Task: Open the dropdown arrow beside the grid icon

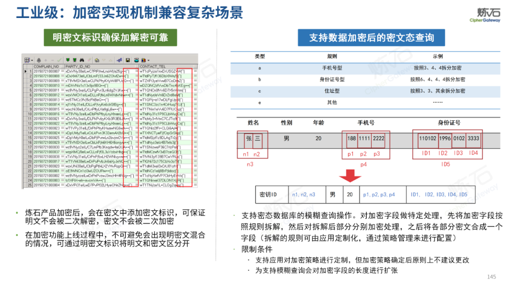Action: 32,60
